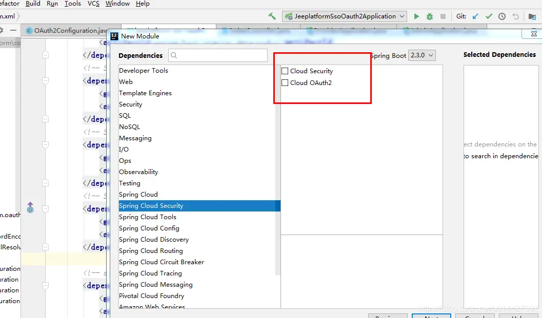Screen dimensions: 542x318
Task: Click the Build project hammer icon
Action: pos(272,16)
